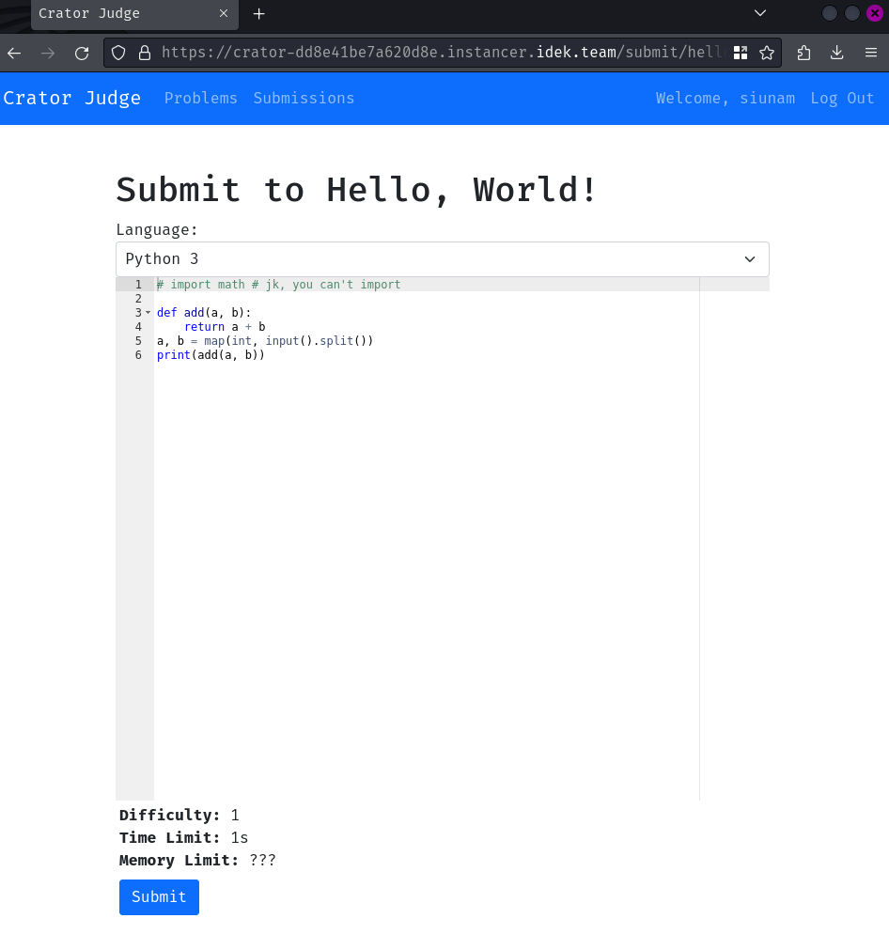Go back using the browser back arrow
This screenshot has width=889, height=934.
pos(14,53)
